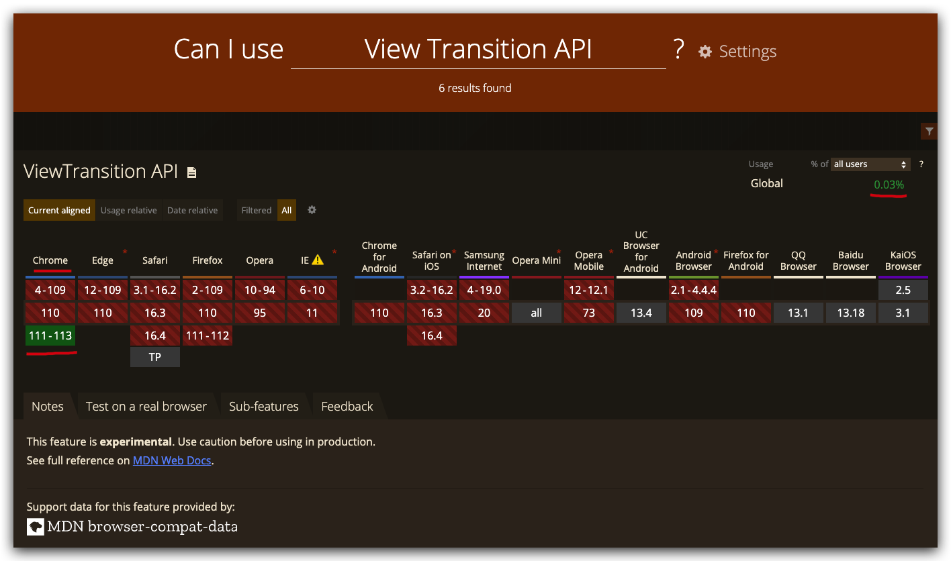Click the KaiOS Browser column header

pos(903,260)
